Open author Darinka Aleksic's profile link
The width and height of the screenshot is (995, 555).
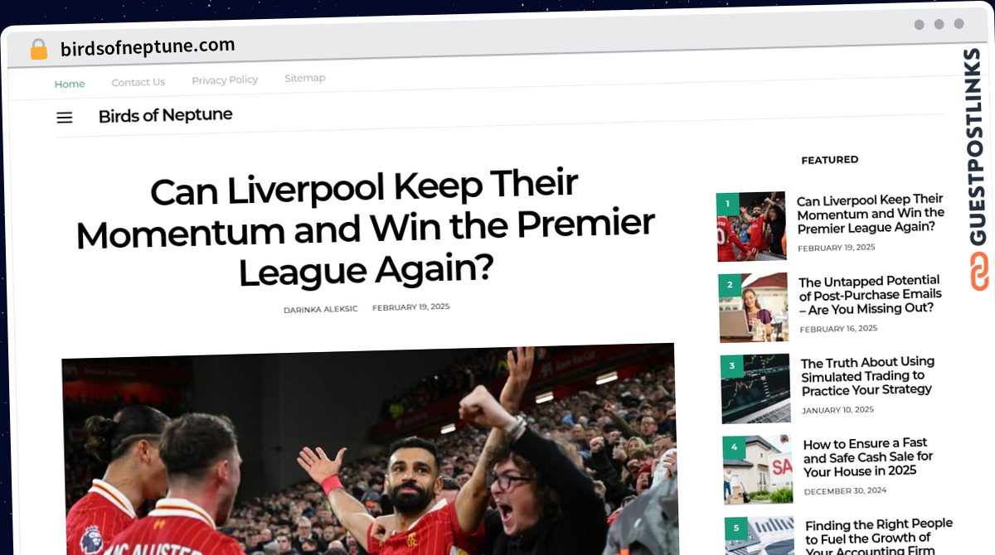click(321, 309)
